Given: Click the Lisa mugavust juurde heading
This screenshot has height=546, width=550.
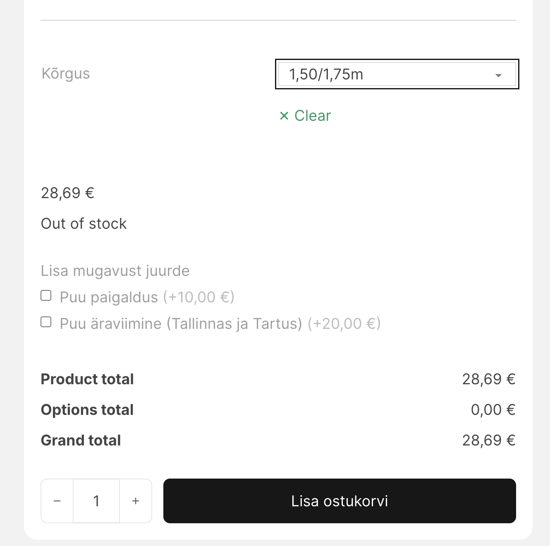Looking at the screenshot, I should point(115,271).
